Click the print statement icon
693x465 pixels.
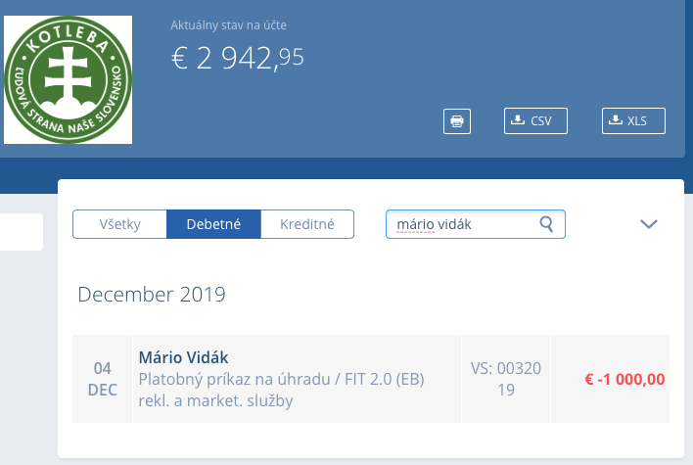(457, 121)
